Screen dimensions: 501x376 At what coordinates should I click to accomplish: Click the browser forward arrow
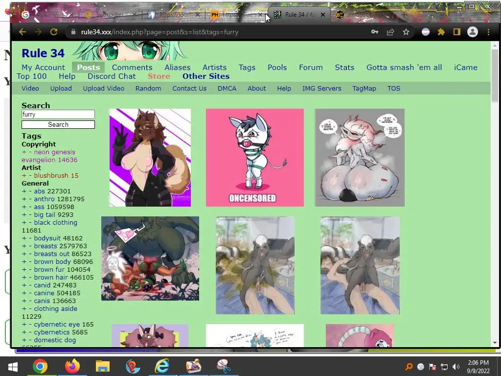[38, 32]
